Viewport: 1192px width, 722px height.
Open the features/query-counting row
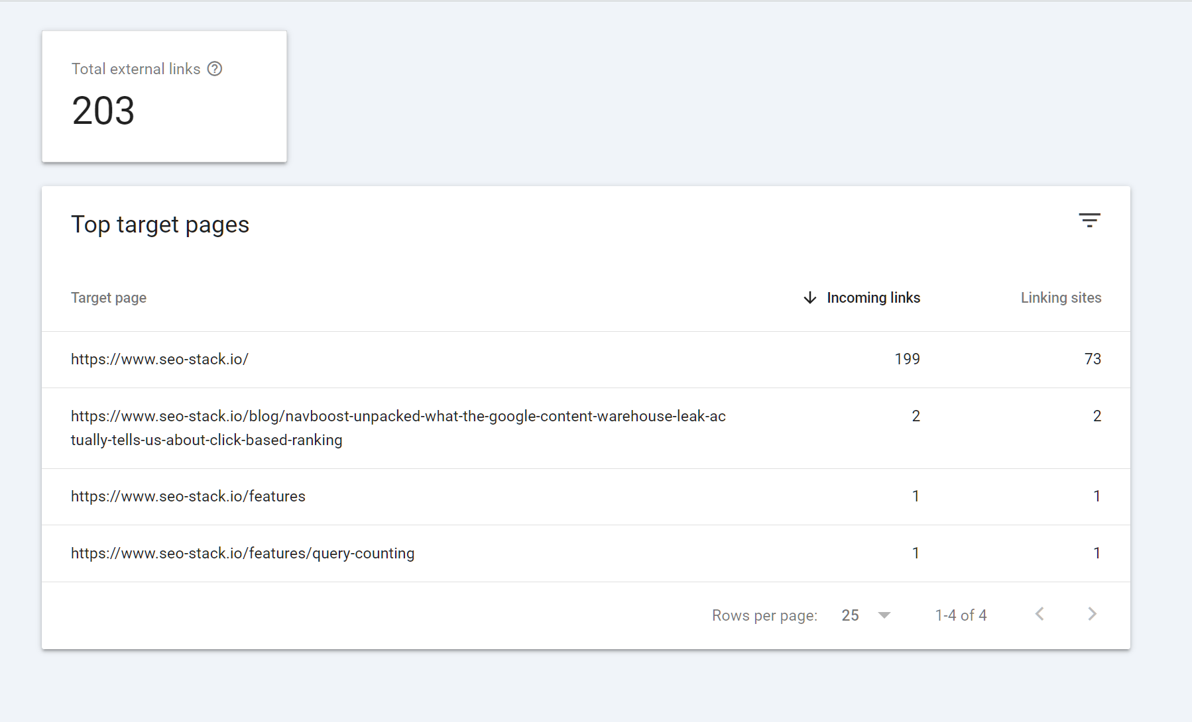coord(243,553)
